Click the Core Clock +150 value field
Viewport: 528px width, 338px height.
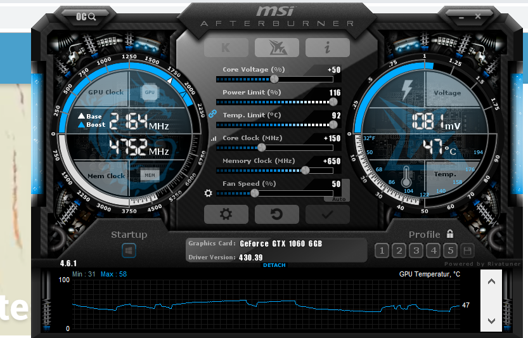pos(332,138)
